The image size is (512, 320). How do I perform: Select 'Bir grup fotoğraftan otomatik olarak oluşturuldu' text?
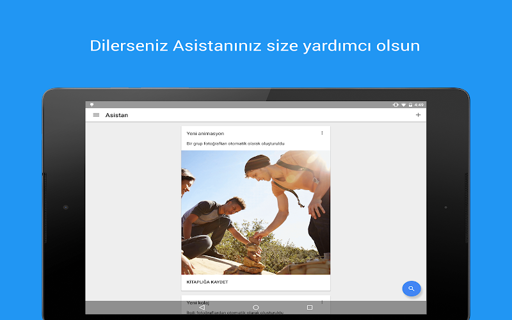(x=236, y=143)
